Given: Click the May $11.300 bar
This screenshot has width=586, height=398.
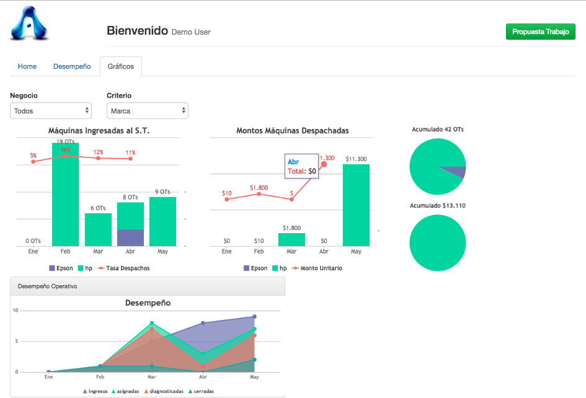Looking at the screenshot, I should click(x=356, y=205).
